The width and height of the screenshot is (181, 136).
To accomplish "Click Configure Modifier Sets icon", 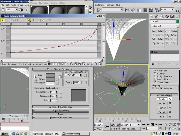I will 176,64.
